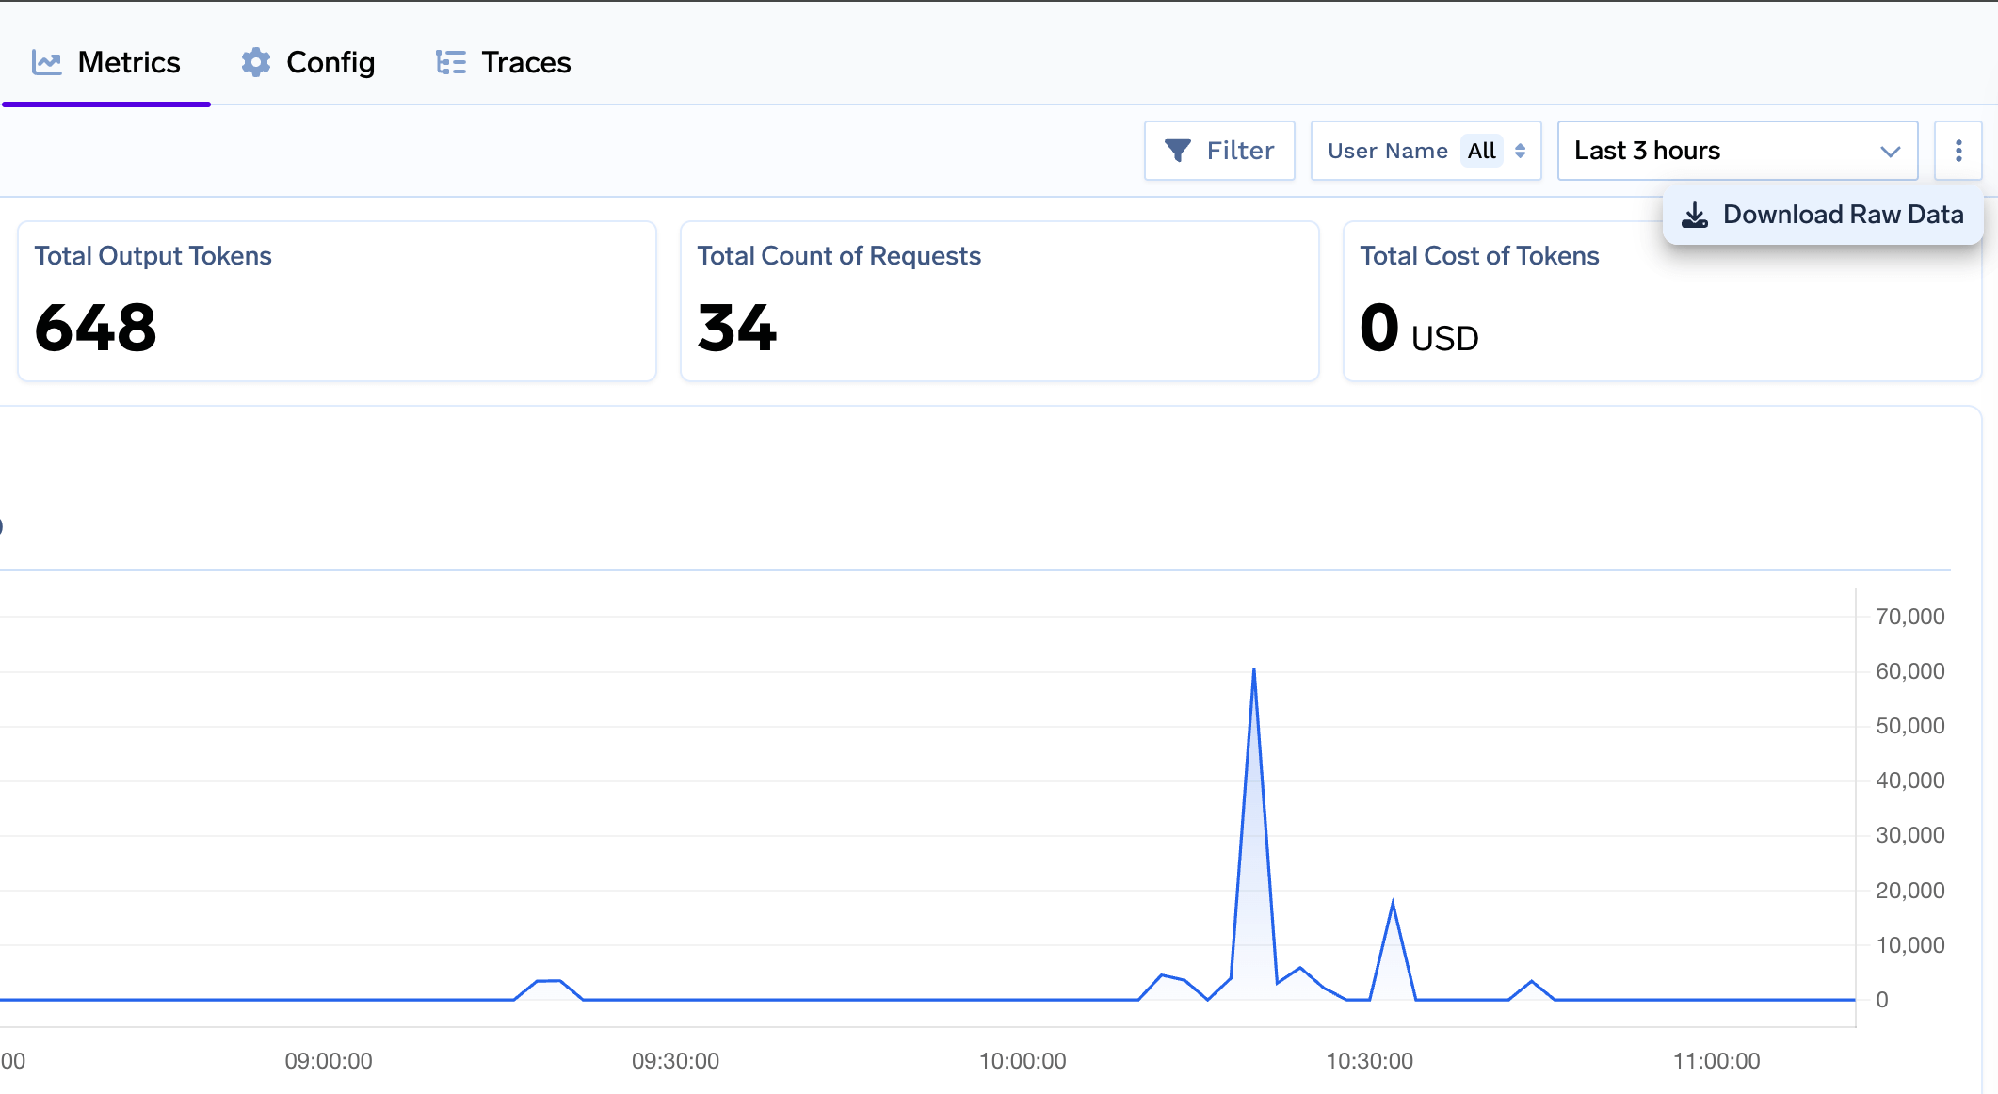Screen dimensions: 1998x1094
Task: Click the 10:30:00 time axis label
Action: [x=1369, y=1061]
